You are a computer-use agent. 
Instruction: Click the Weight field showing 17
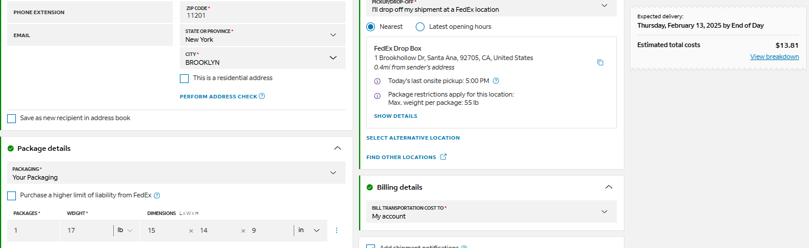pos(86,230)
